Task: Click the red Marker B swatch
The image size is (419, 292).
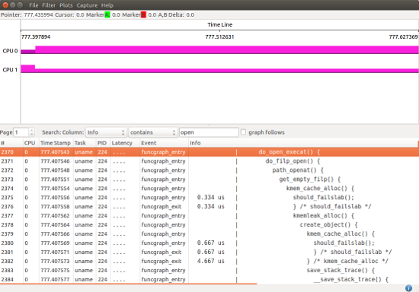Action: coord(143,15)
